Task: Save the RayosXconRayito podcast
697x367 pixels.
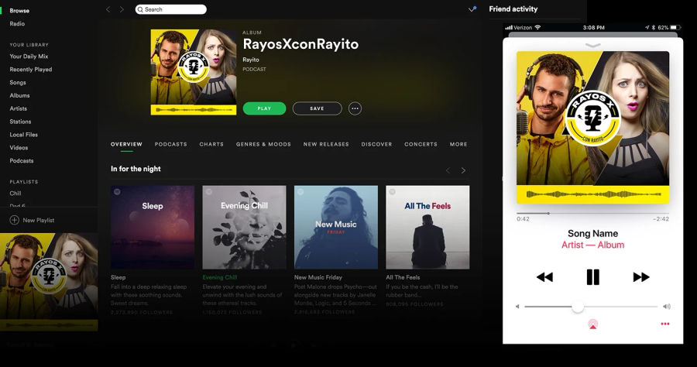Action: coord(317,108)
